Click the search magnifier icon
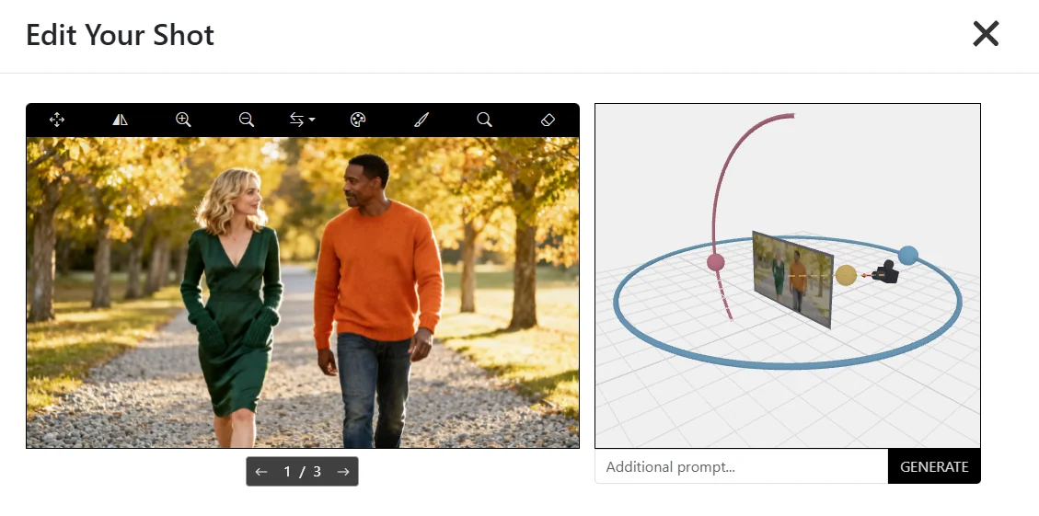The height and width of the screenshot is (516, 1039). [x=484, y=120]
